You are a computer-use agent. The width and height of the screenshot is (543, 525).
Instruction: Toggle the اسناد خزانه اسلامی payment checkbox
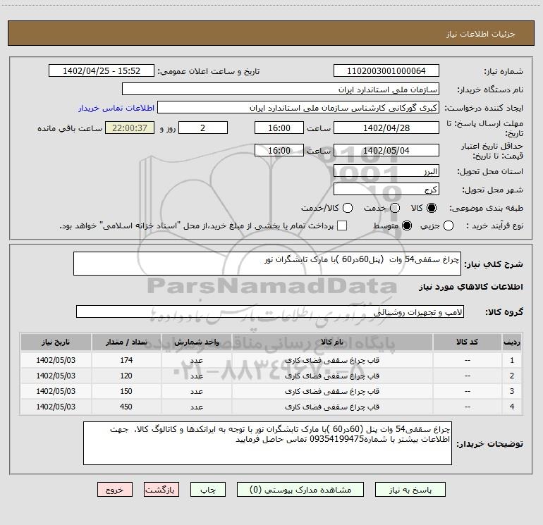[342, 226]
